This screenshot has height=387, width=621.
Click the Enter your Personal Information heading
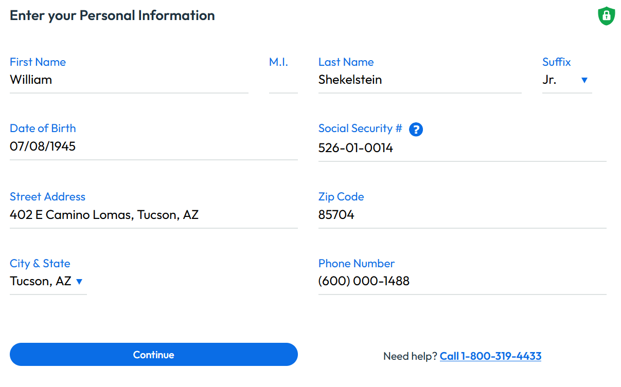pos(112,15)
